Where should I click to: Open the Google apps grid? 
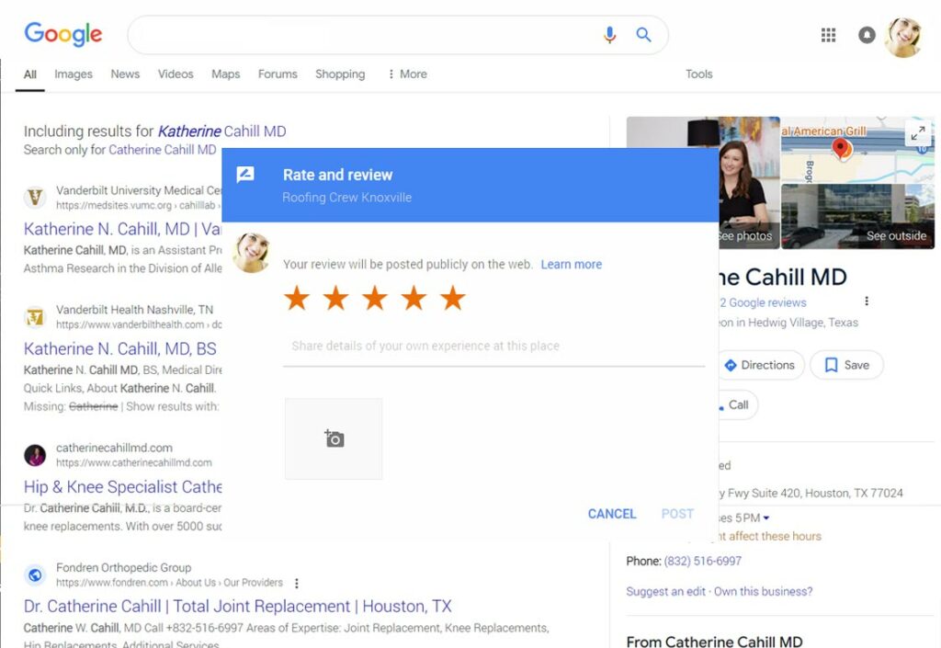point(828,36)
